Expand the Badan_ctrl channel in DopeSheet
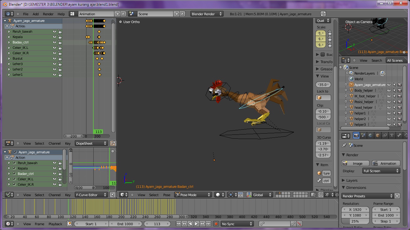 point(9,43)
